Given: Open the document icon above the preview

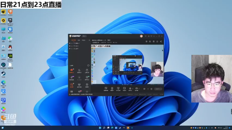Looking at the screenshot, I should (154, 41).
